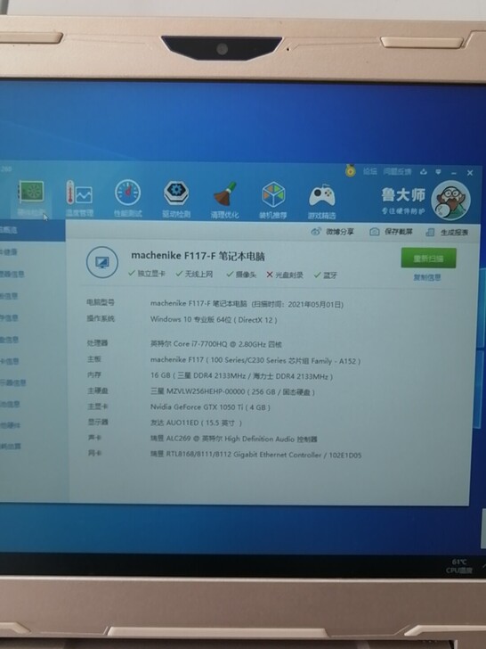The height and width of the screenshot is (649, 486).
Task: Select the 其他硬件 sidebar item
Action: coord(11,424)
